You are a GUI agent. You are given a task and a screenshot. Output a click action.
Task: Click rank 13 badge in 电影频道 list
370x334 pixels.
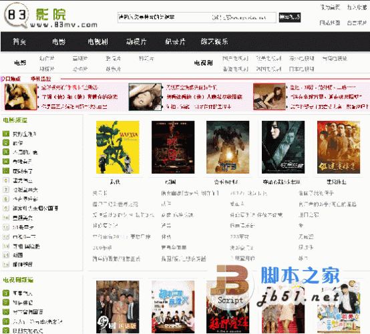point(6,246)
